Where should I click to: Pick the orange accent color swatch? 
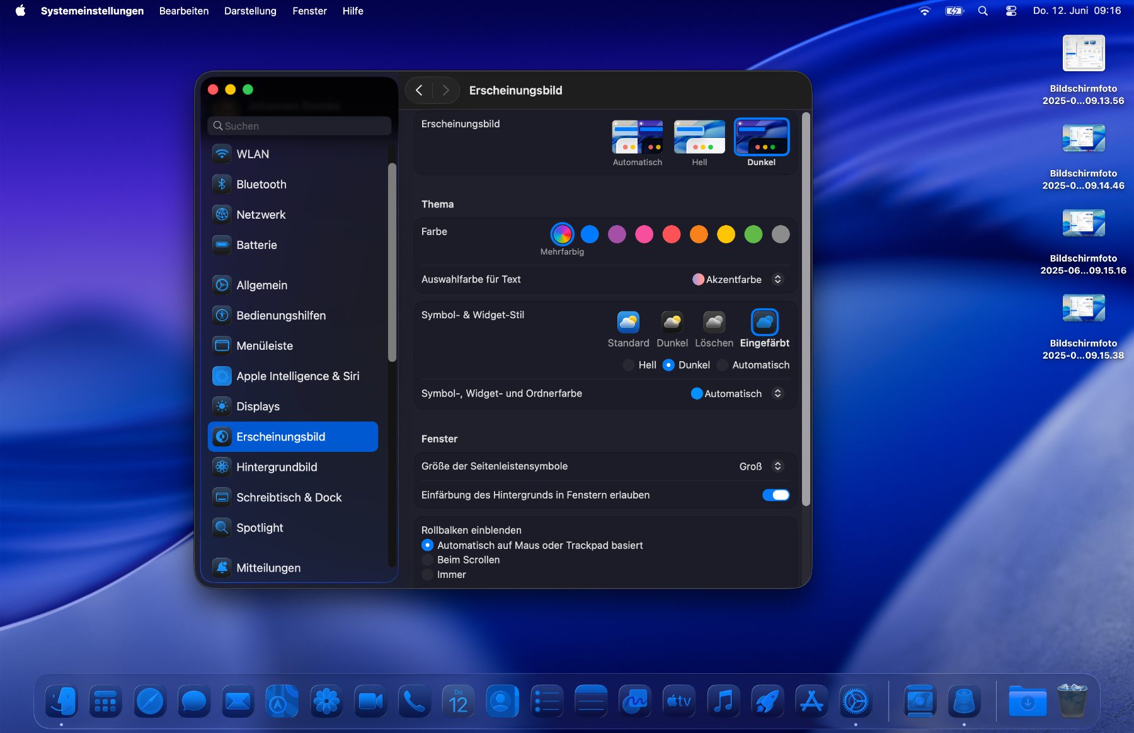699,234
